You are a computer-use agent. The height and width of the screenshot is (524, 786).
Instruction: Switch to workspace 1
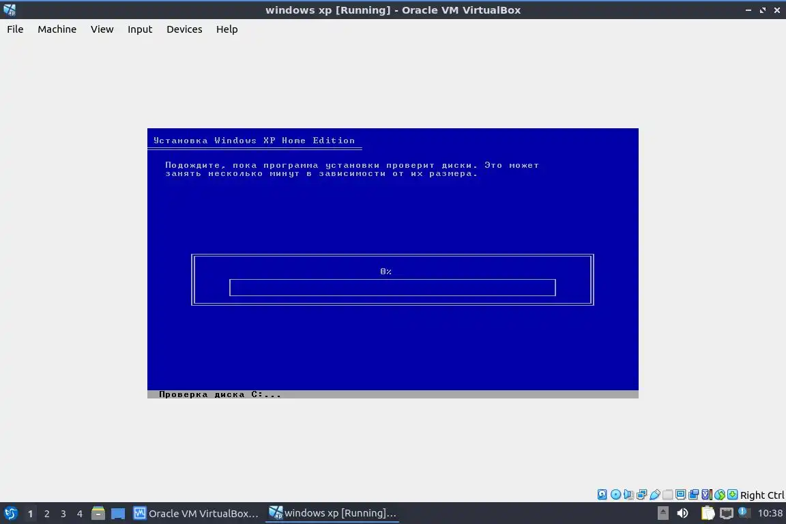(30, 514)
